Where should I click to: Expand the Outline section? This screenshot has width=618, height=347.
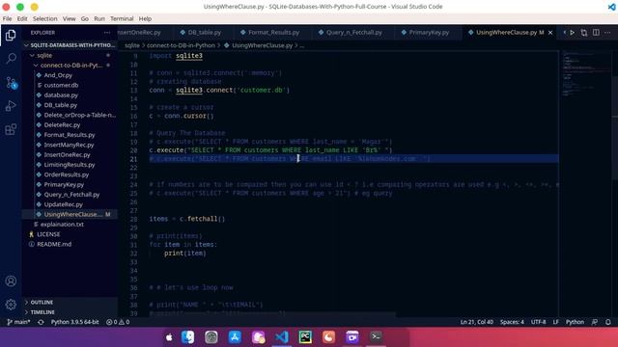70,302
